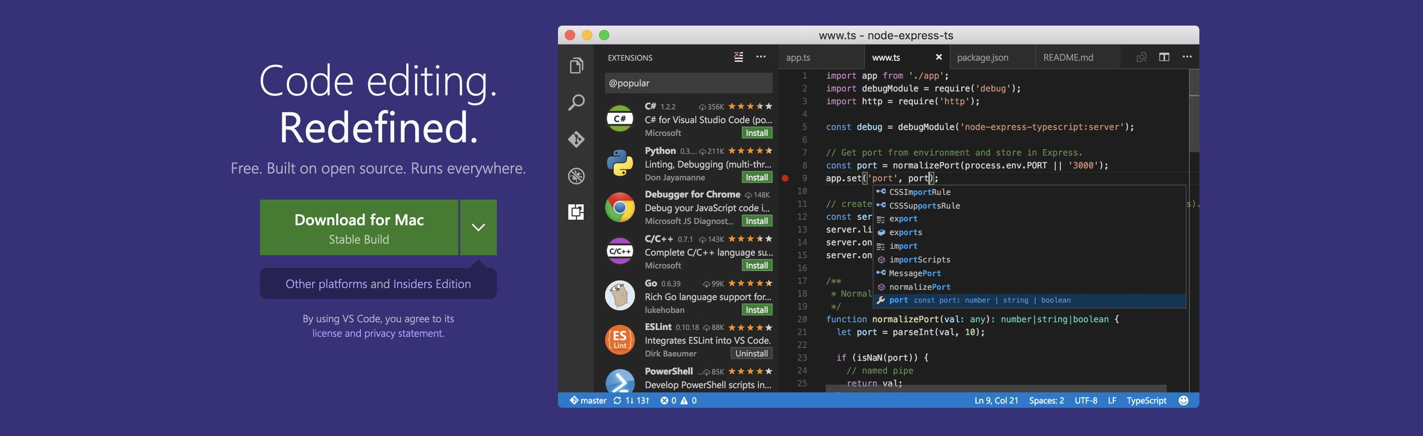Click the Python extension logo
1423x436 pixels.
620,163
